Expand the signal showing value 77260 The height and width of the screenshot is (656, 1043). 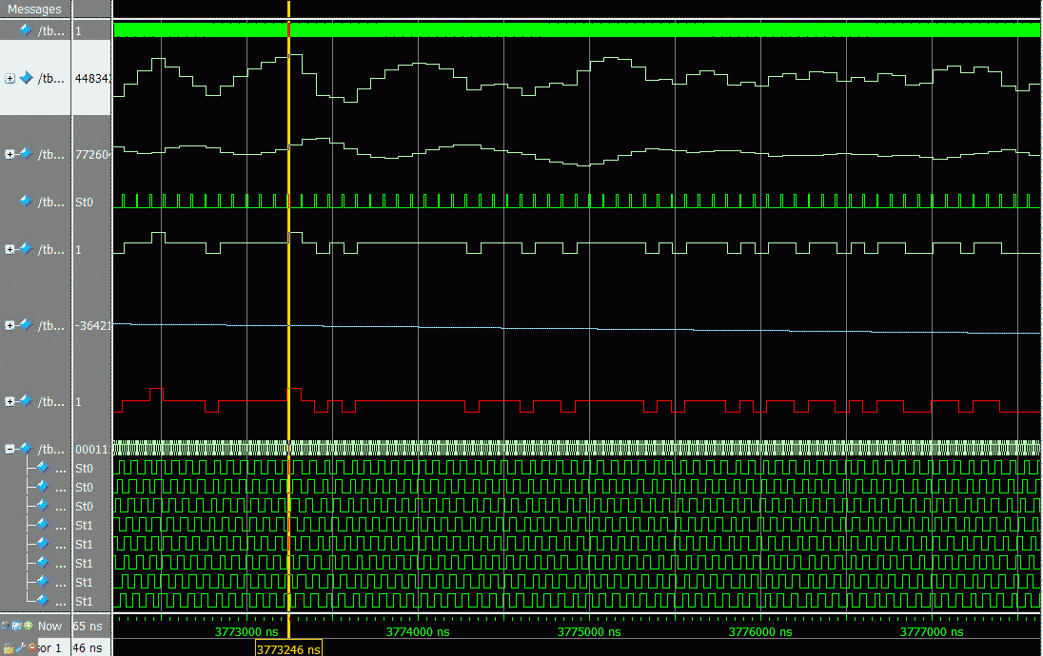coord(10,154)
